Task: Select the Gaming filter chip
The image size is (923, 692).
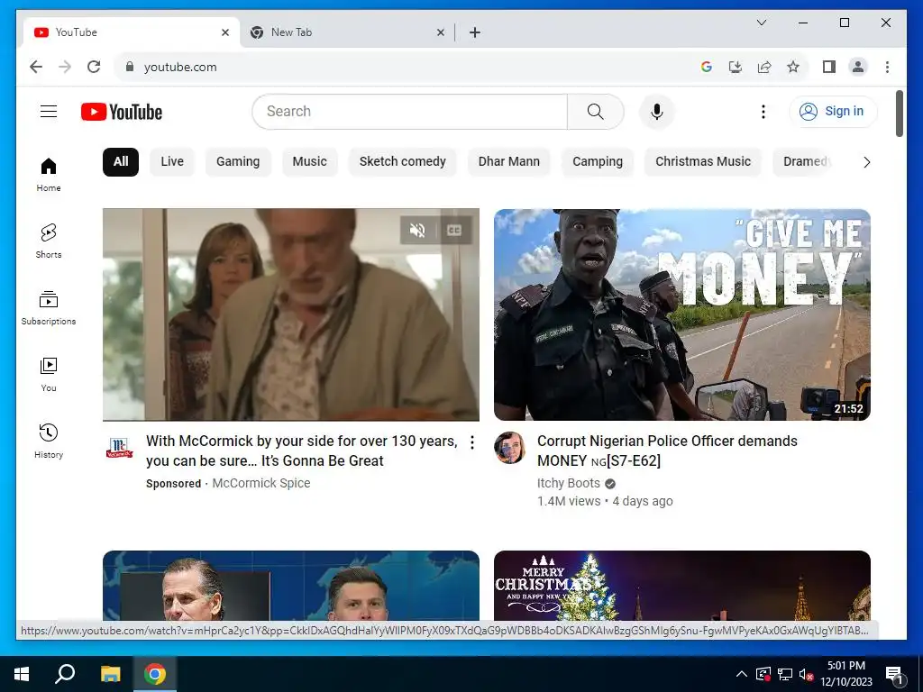Action: click(238, 162)
